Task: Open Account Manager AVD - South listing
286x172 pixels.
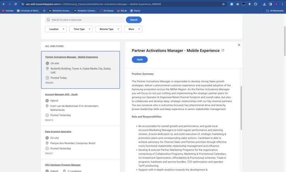Action: [x=61, y=94]
